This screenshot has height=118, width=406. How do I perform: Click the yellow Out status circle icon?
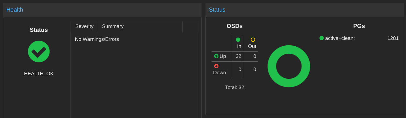pyautogui.click(x=253, y=40)
